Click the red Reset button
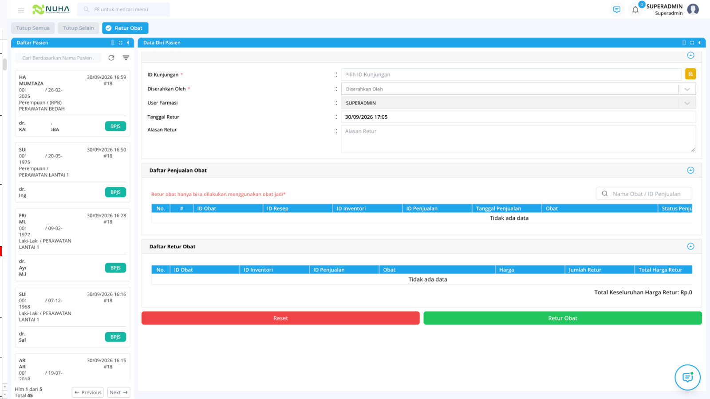Image resolution: width=710 pixels, height=399 pixels. tap(280, 318)
